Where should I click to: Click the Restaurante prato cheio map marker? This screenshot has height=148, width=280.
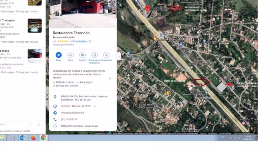[155, 39]
